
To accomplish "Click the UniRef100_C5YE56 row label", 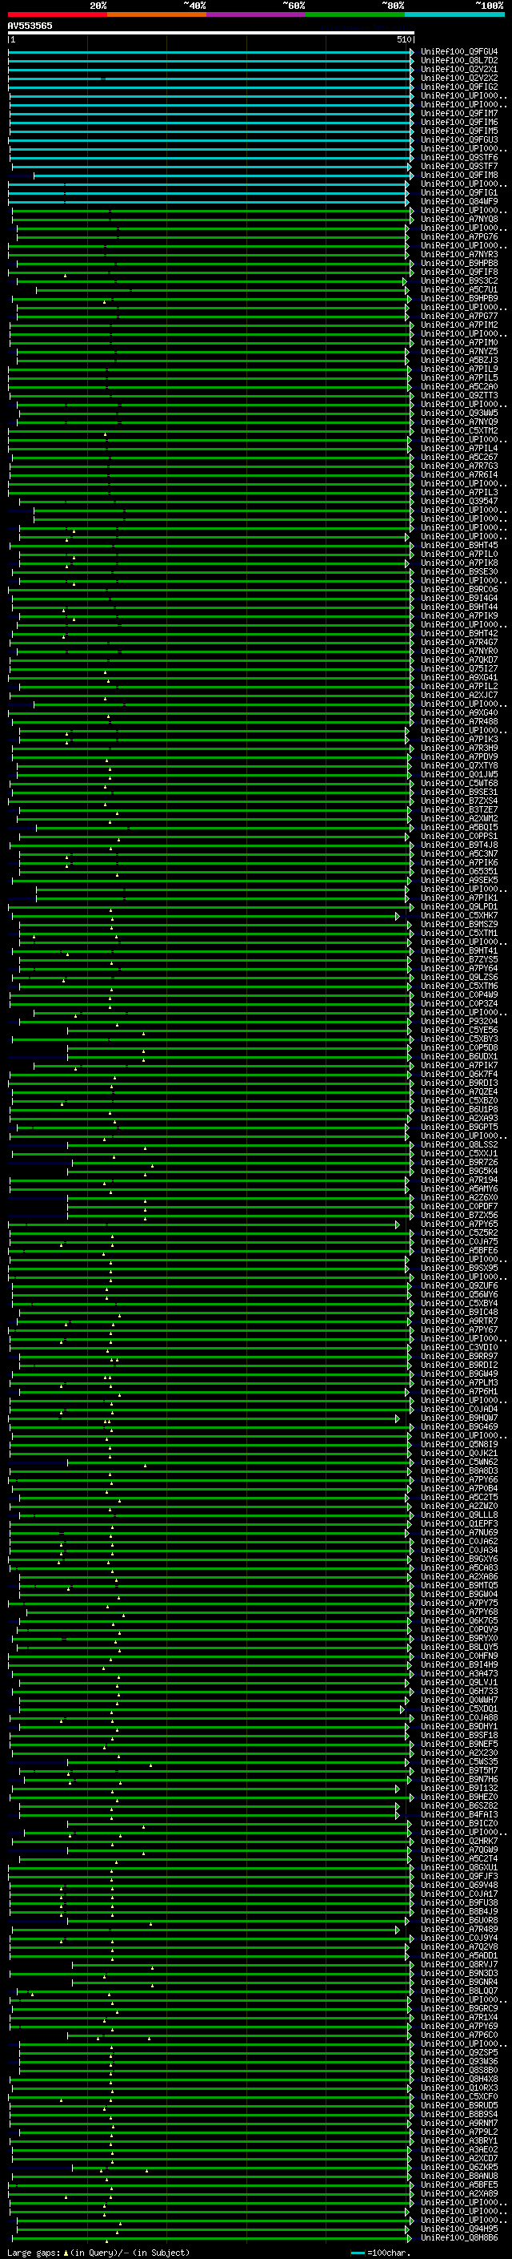I will [x=459, y=1031].
